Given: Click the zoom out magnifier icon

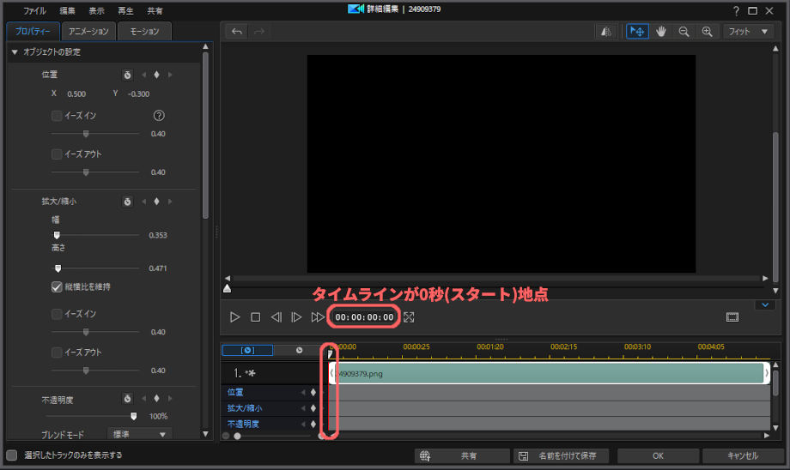Looking at the screenshot, I should click(x=684, y=31).
